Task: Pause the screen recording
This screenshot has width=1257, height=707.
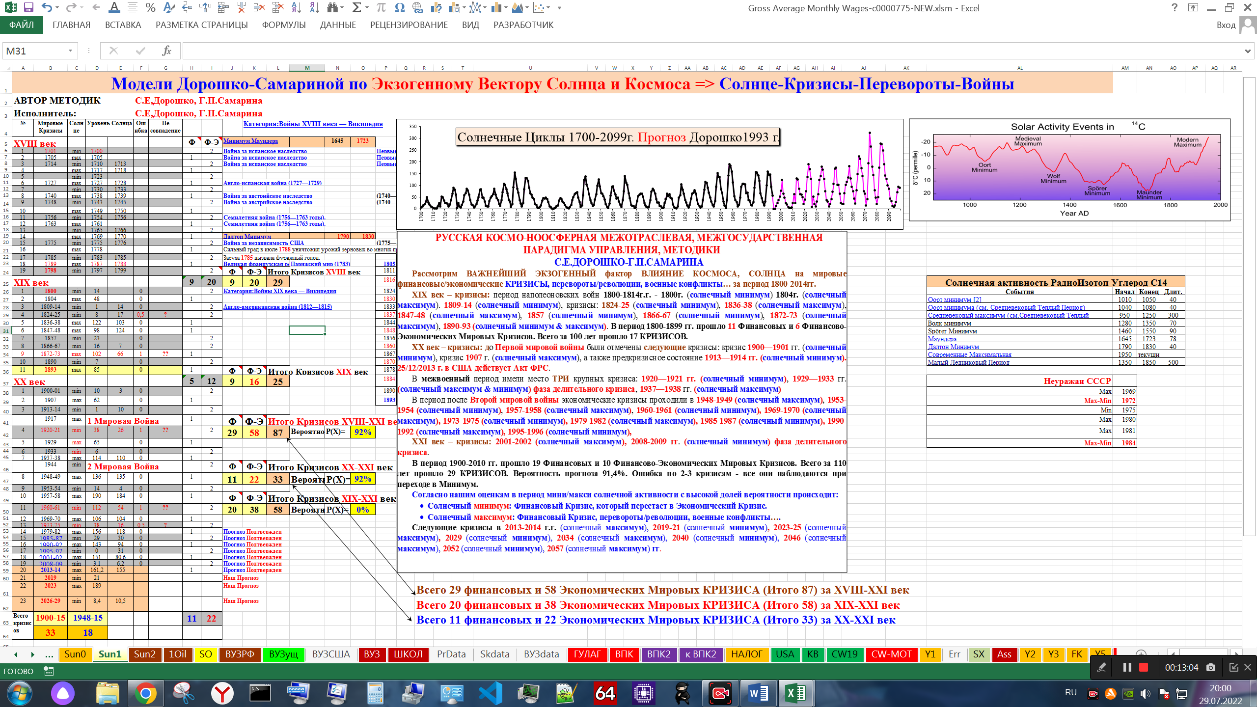Action: [x=1127, y=667]
